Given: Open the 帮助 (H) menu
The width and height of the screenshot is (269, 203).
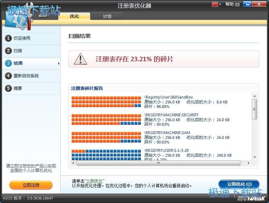Looking at the screenshot, I should (x=232, y=4).
